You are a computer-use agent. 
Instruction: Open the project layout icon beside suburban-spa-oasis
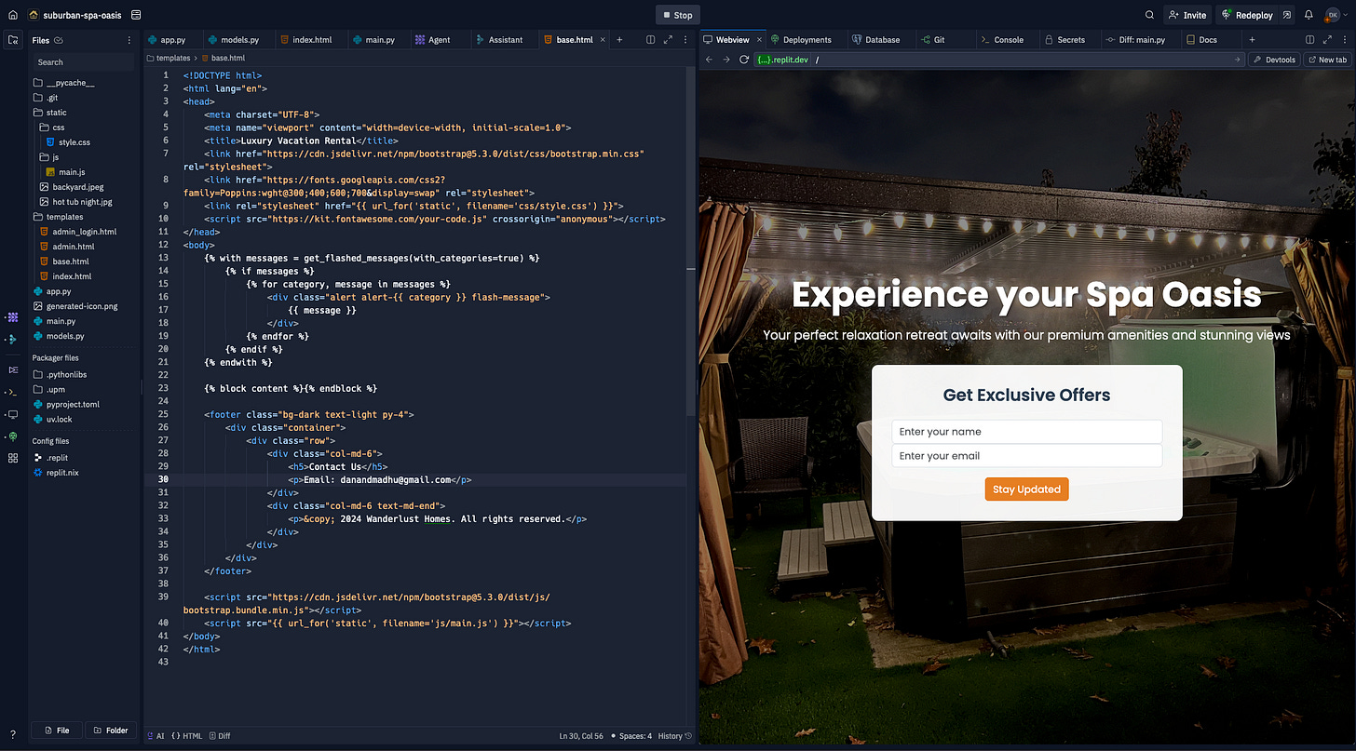pos(137,15)
